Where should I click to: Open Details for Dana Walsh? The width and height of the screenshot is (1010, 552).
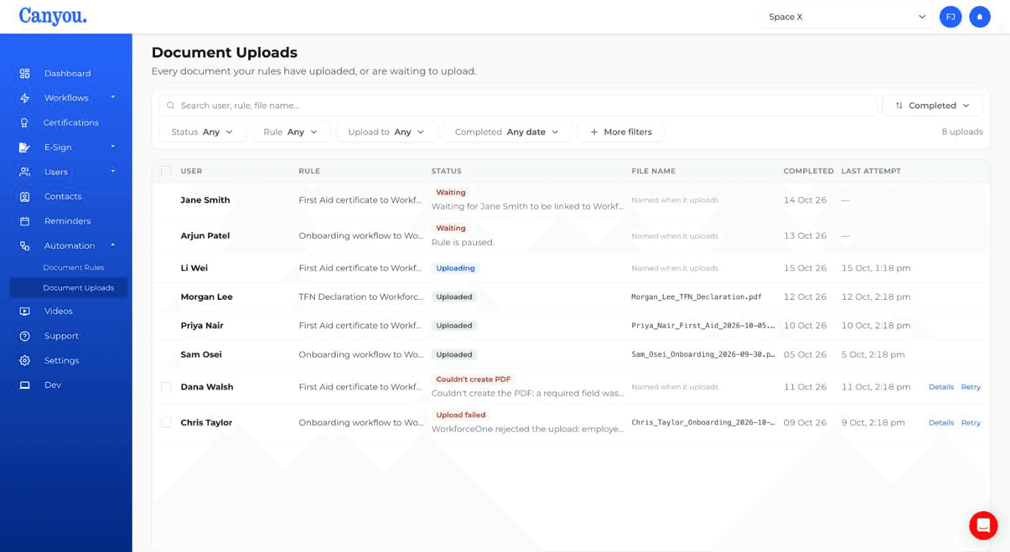941,387
